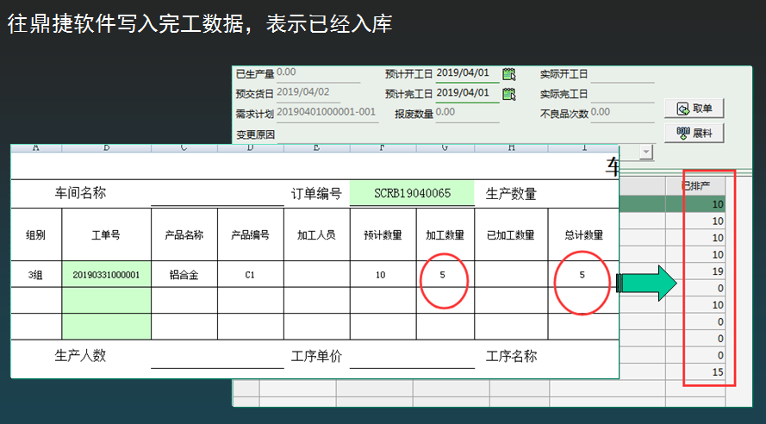Click the 工序单价 label
Screen dimensions: 766x424
[x=316, y=356]
